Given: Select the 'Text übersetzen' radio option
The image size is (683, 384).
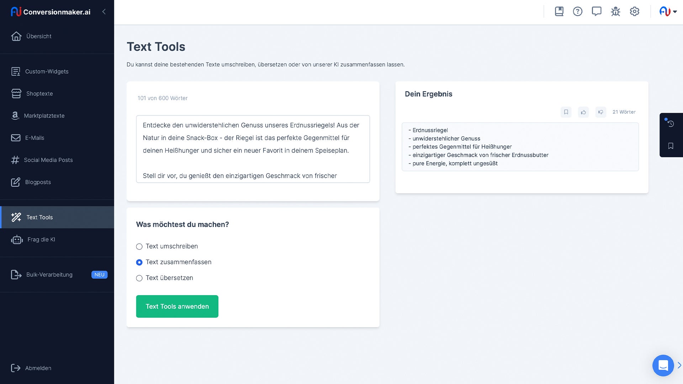Looking at the screenshot, I should click(139, 278).
